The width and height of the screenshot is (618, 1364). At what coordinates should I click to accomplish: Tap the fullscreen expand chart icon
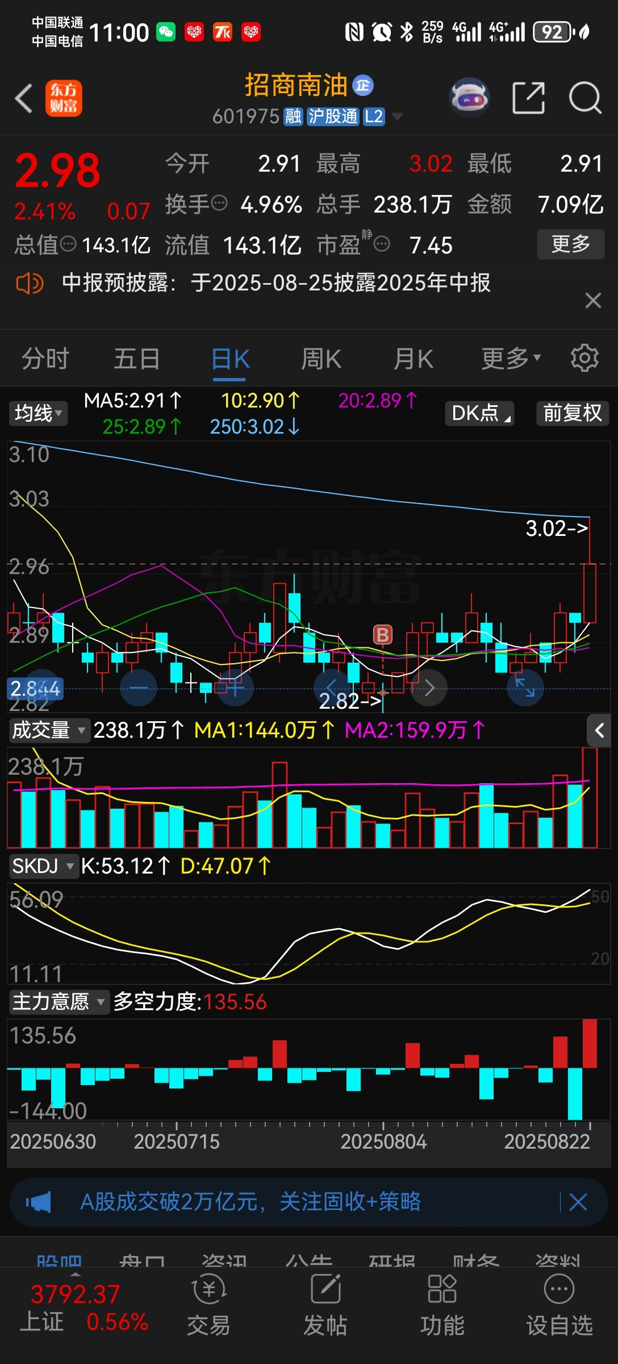click(x=525, y=688)
